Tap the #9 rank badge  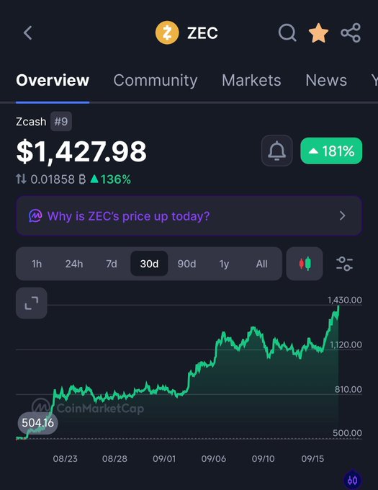[x=61, y=121]
